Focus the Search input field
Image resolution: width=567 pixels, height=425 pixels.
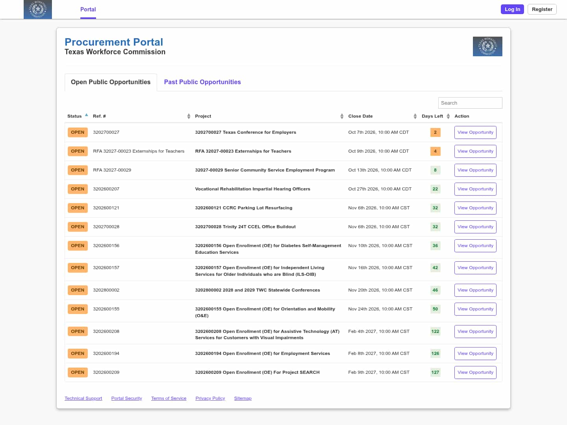click(x=470, y=103)
